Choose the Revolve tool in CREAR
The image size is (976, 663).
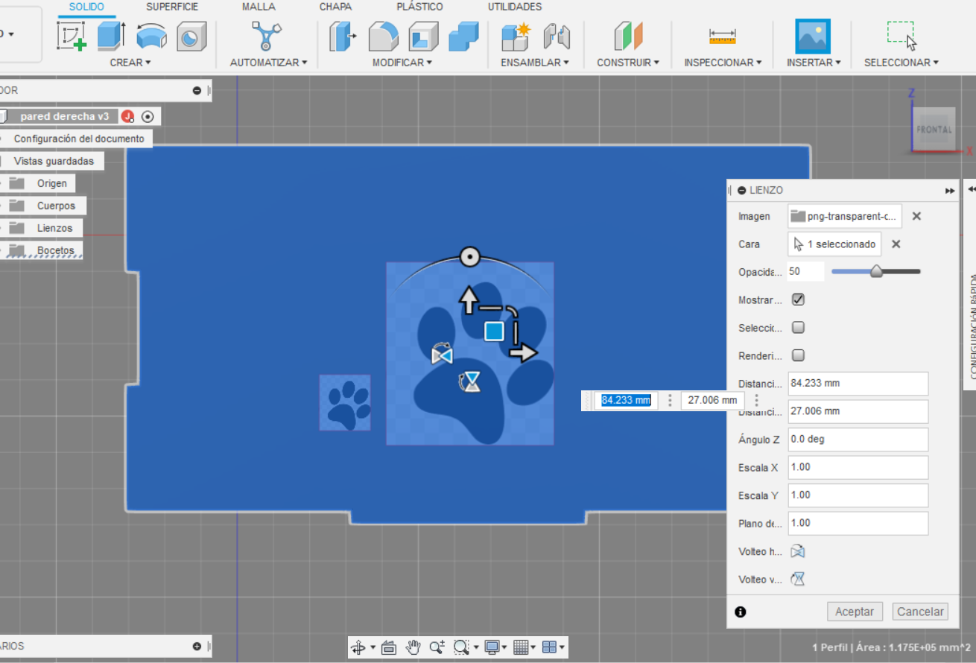pos(151,37)
